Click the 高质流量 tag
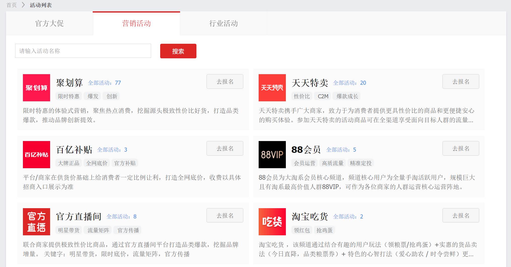Screen dimensions: 511x267 (333, 163)
